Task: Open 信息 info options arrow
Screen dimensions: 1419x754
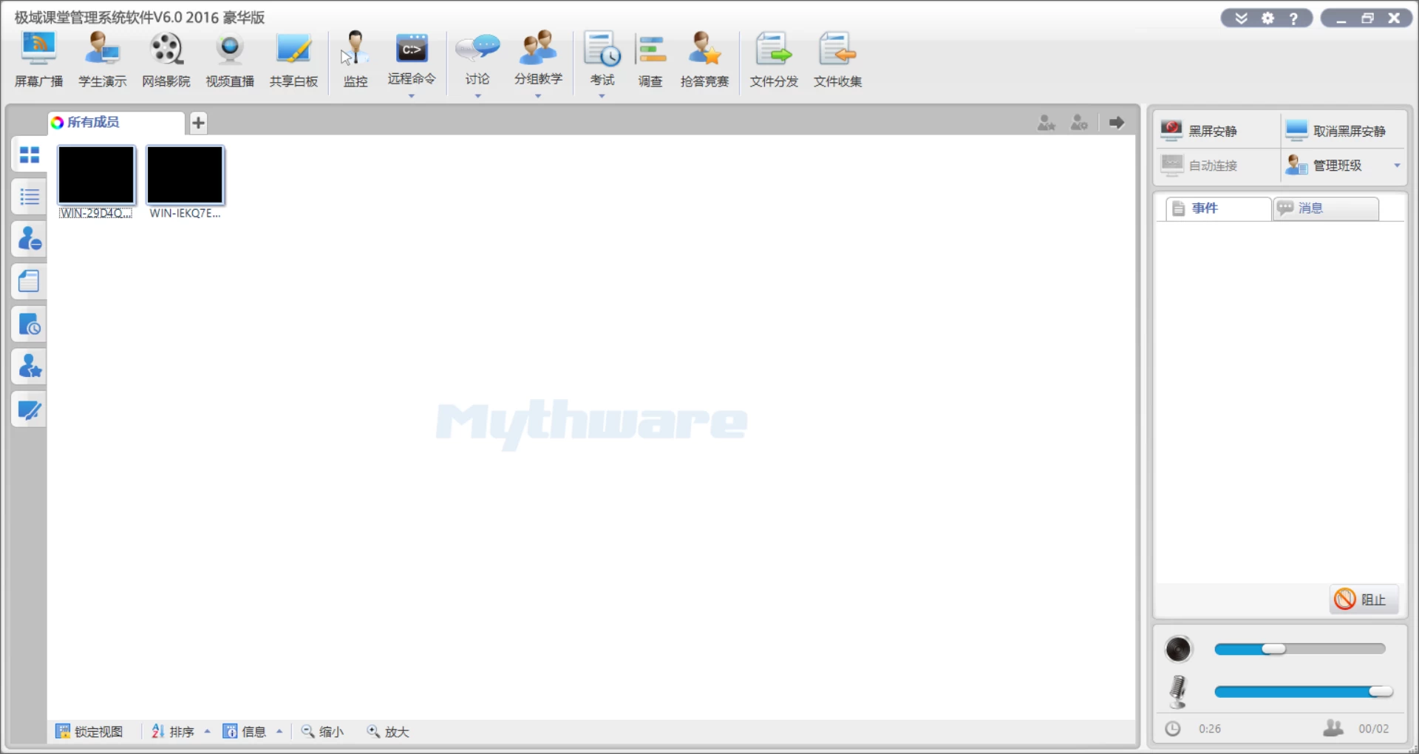Action: (279, 732)
